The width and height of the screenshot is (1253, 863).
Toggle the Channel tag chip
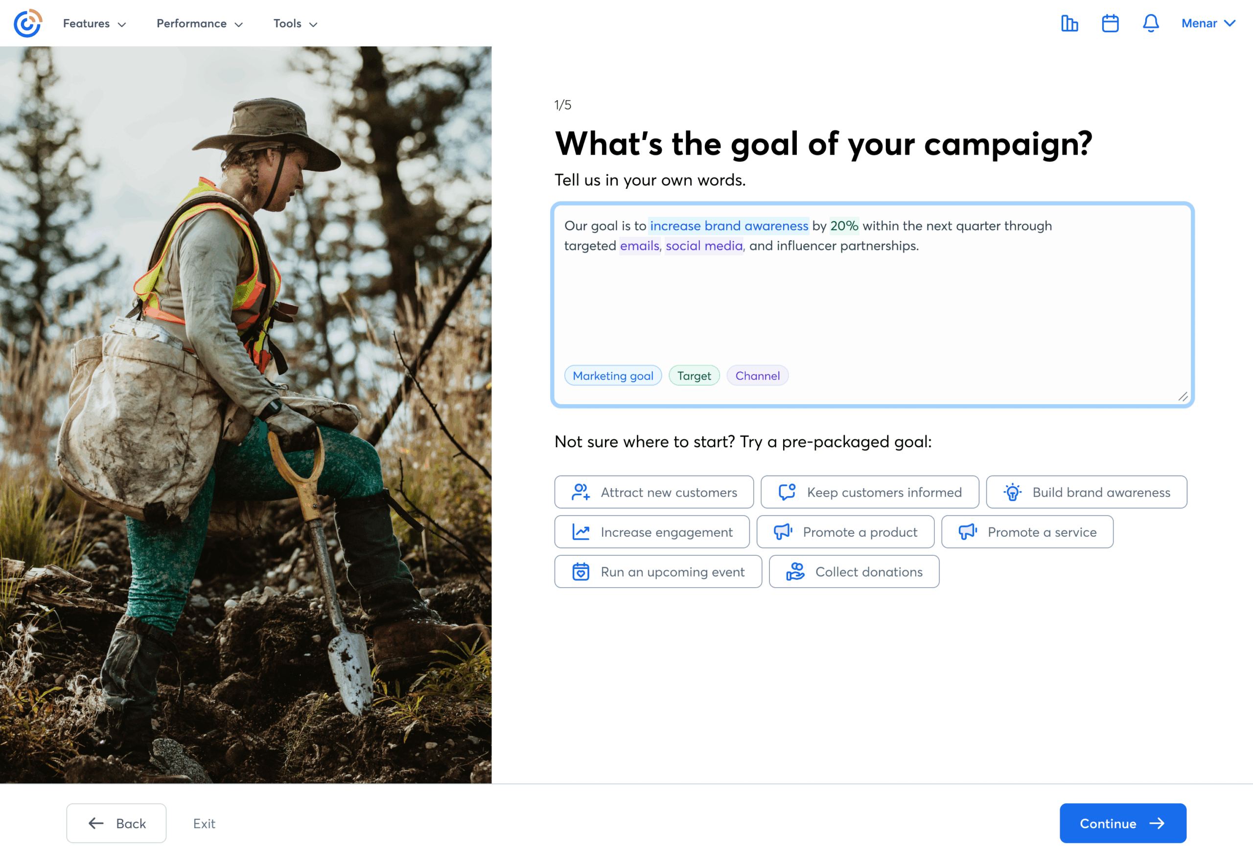tap(757, 376)
